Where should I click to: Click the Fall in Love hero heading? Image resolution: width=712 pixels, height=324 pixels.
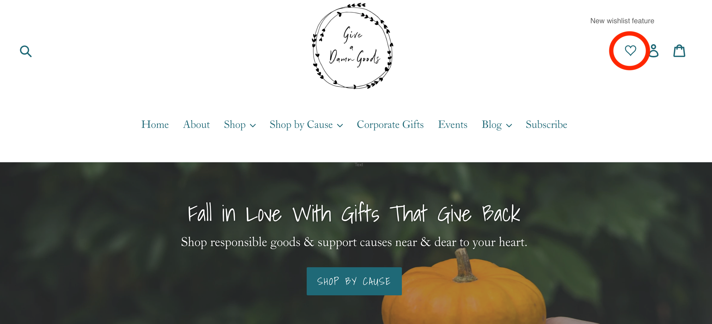[x=354, y=213]
